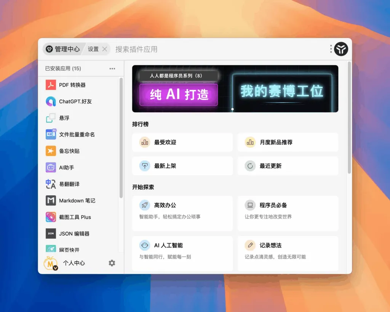Open the AI助手 app

[x=67, y=167]
